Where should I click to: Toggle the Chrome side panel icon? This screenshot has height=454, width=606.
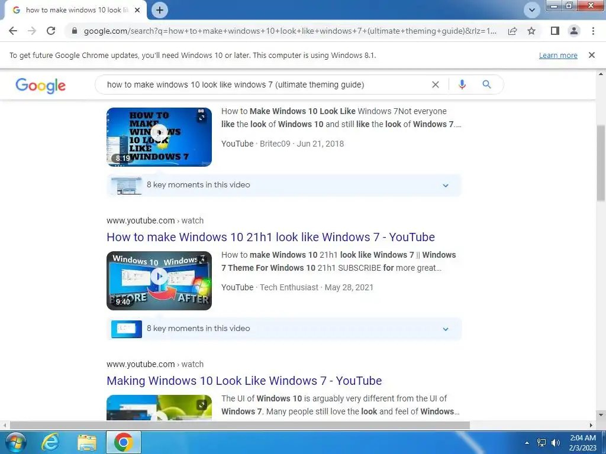point(555,31)
